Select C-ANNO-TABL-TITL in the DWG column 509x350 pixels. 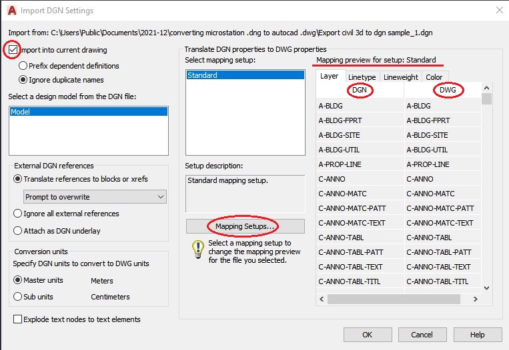click(x=443, y=281)
